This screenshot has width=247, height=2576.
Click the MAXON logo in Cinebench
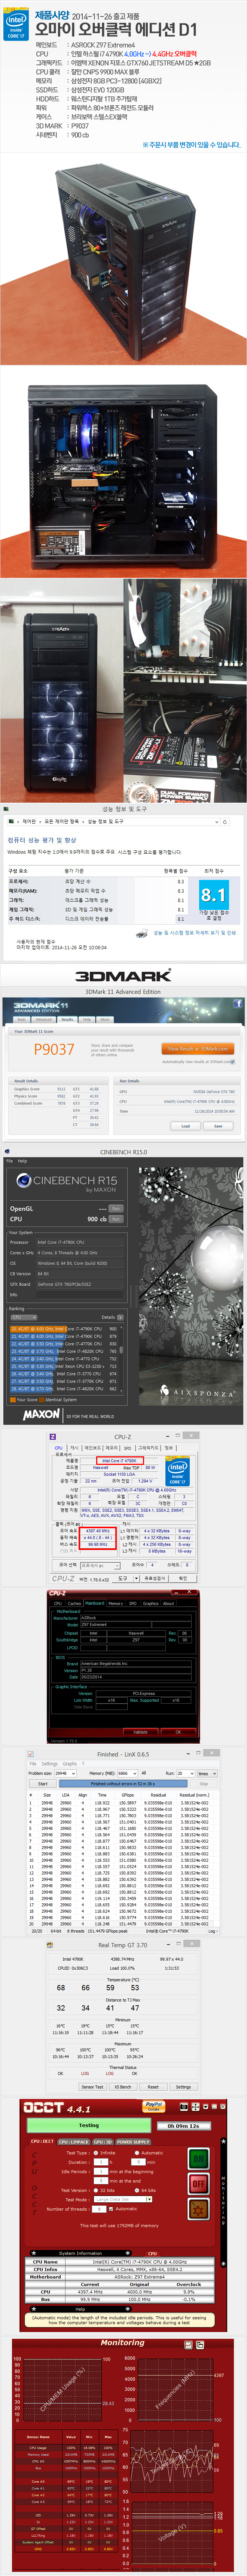pyautogui.click(x=41, y=1415)
